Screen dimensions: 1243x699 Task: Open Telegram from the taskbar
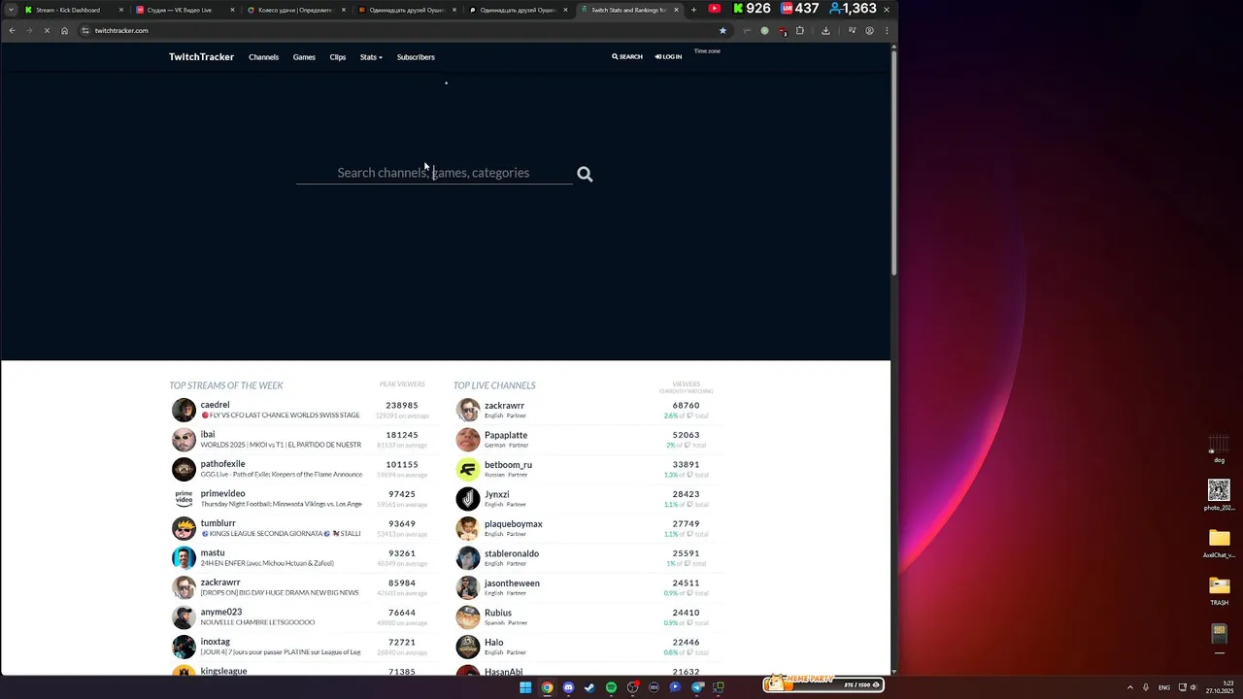tap(697, 687)
